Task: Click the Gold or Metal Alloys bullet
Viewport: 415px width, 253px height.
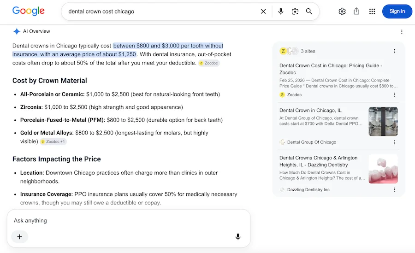Action: (114, 137)
